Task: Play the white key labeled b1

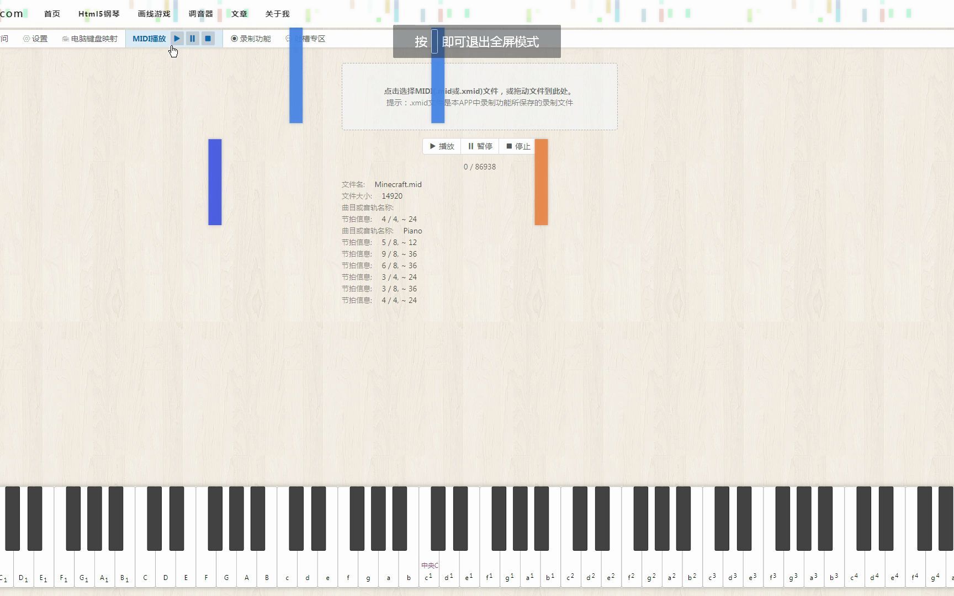Action: [x=550, y=568]
